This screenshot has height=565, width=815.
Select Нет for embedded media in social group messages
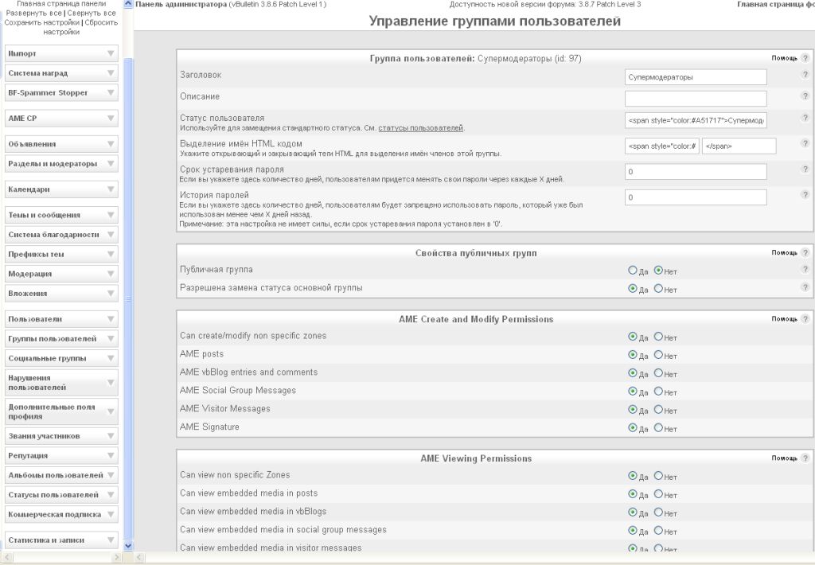[658, 530]
